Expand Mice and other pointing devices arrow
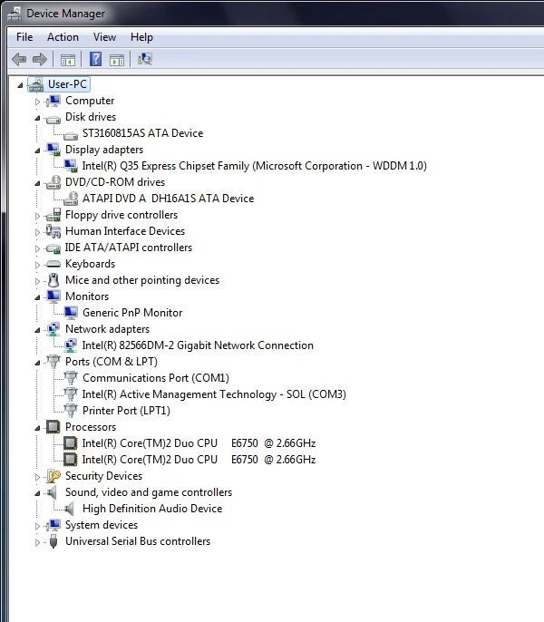Viewport: 544px width, 622px height. (37, 281)
